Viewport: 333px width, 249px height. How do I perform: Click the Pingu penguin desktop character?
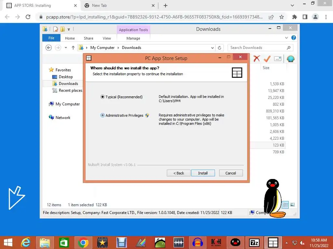coord(274,198)
